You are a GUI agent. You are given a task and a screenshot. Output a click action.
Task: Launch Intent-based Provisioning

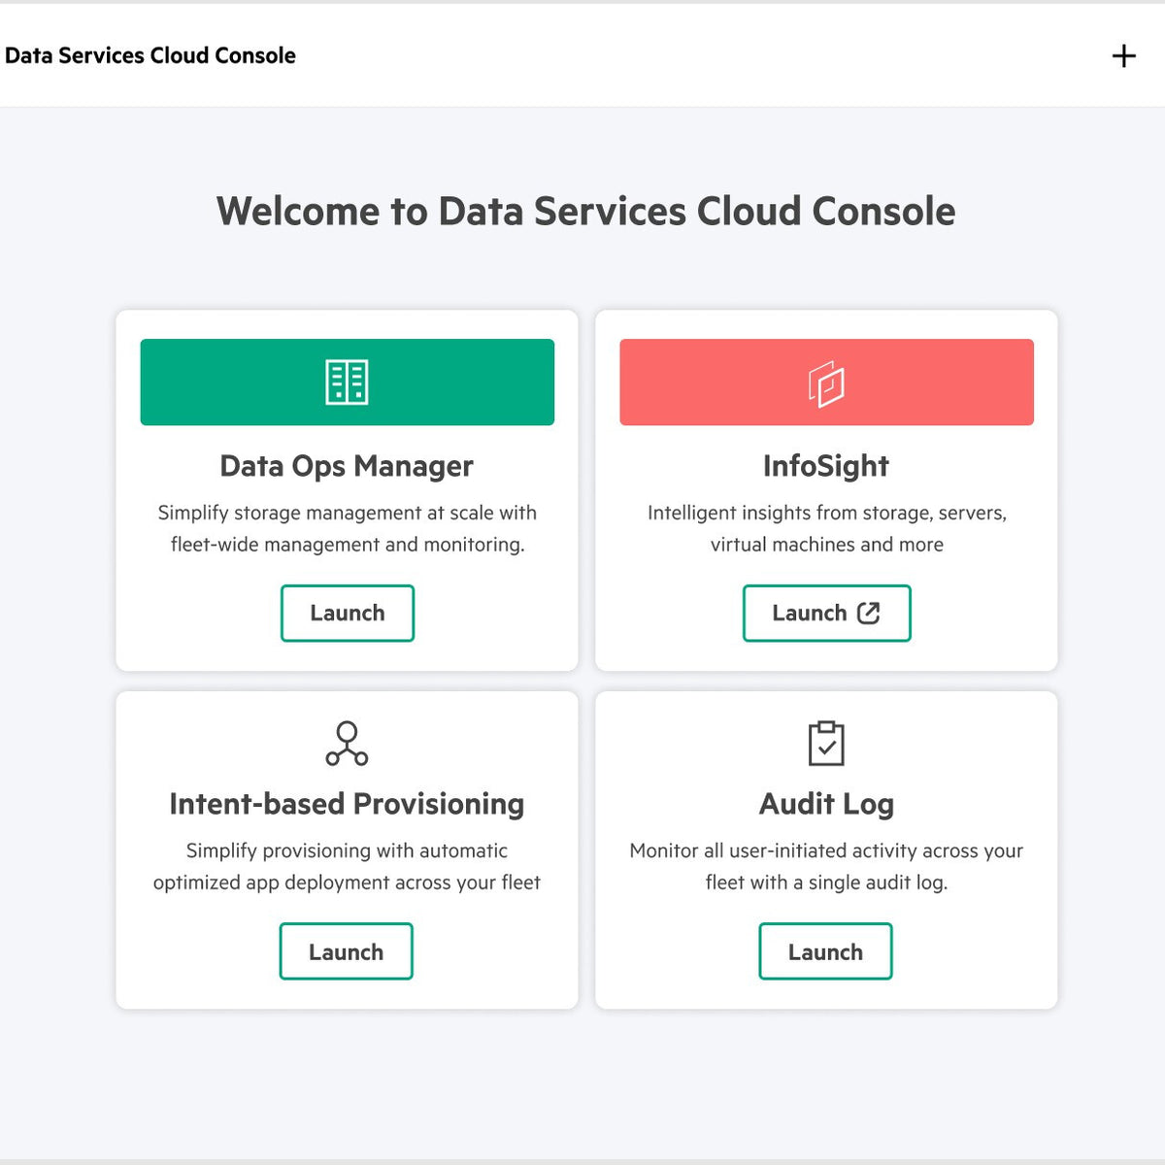point(347,951)
